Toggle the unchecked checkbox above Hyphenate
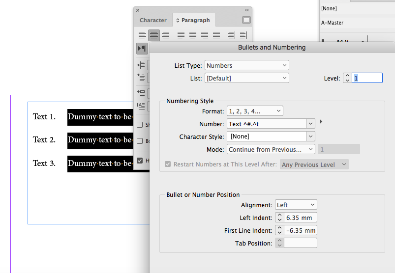The width and height of the screenshot is (395, 273). coord(140,141)
